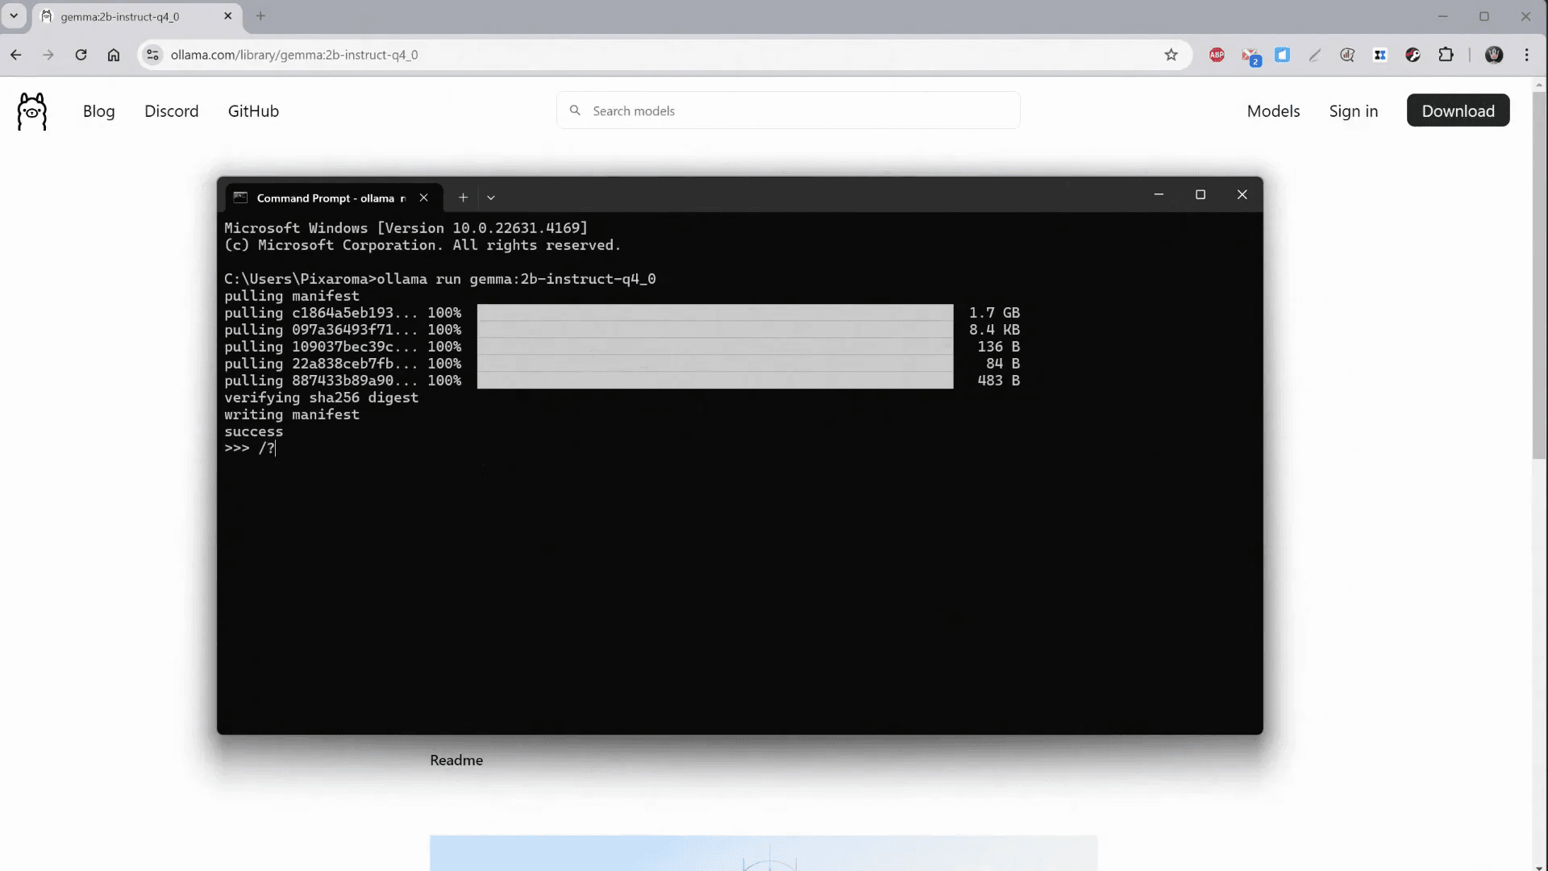Reload the current page
1548x871 pixels.
click(81, 55)
